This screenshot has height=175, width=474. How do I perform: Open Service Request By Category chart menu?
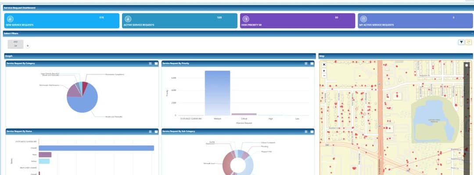click(x=150, y=63)
